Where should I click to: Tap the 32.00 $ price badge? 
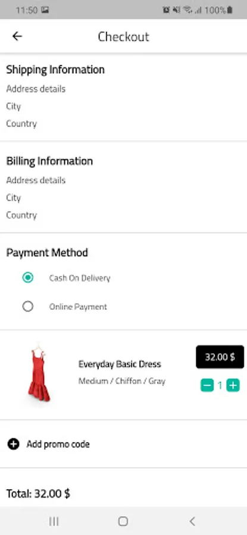pyautogui.click(x=220, y=357)
